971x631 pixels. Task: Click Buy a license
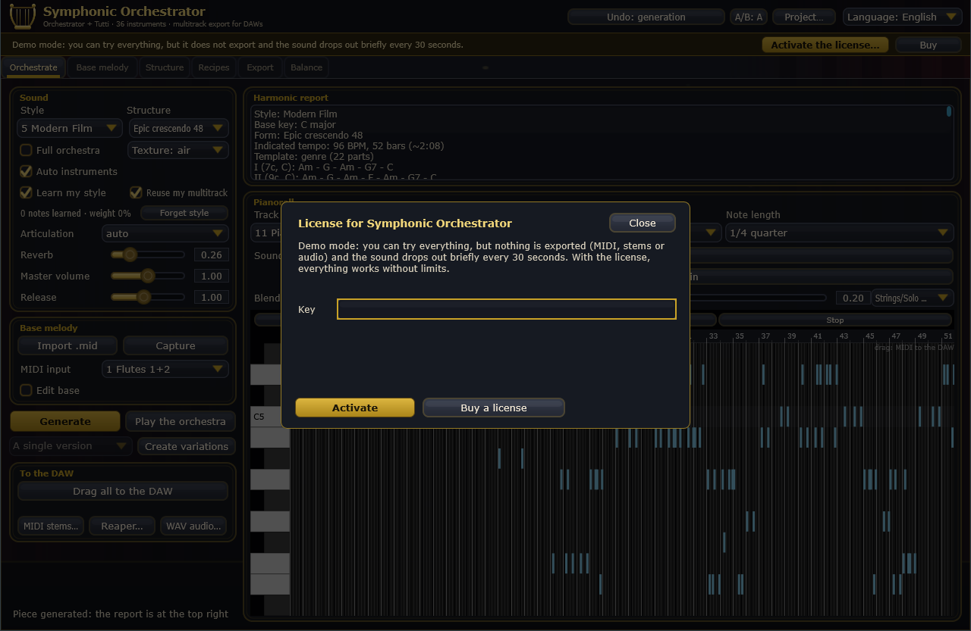pos(494,408)
